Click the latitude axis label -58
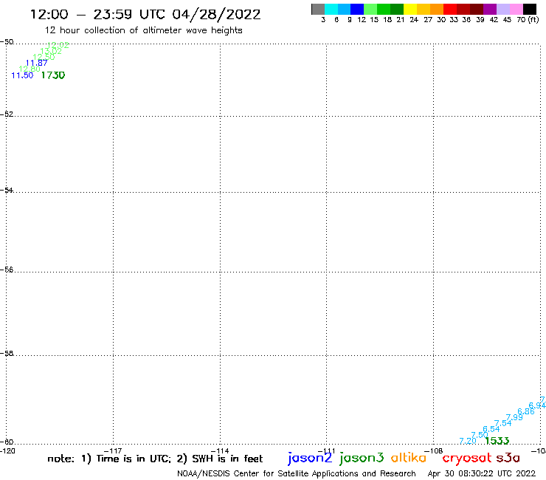 click(7, 353)
